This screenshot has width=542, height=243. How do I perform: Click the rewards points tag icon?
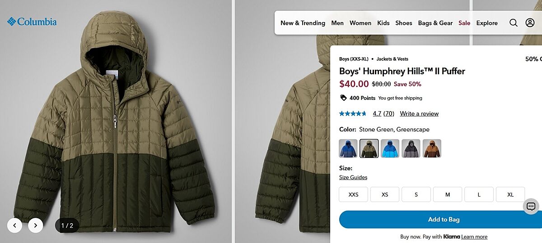point(343,98)
